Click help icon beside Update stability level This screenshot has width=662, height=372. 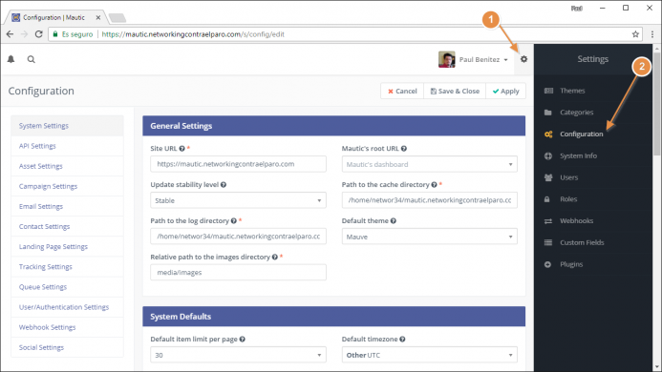click(x=224, y=185)
